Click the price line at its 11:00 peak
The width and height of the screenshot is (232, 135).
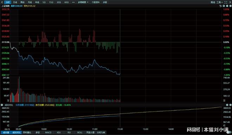tap(95, 60)
